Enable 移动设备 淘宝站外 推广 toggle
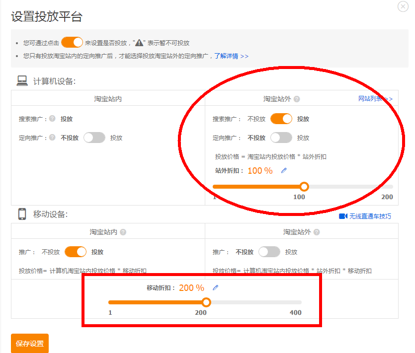 269,252
